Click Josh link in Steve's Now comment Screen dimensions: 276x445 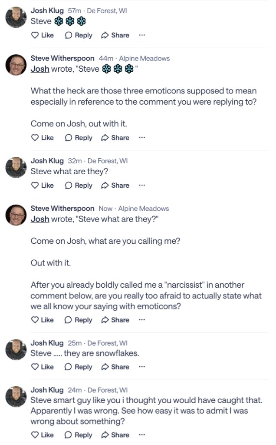pos(39,219)
